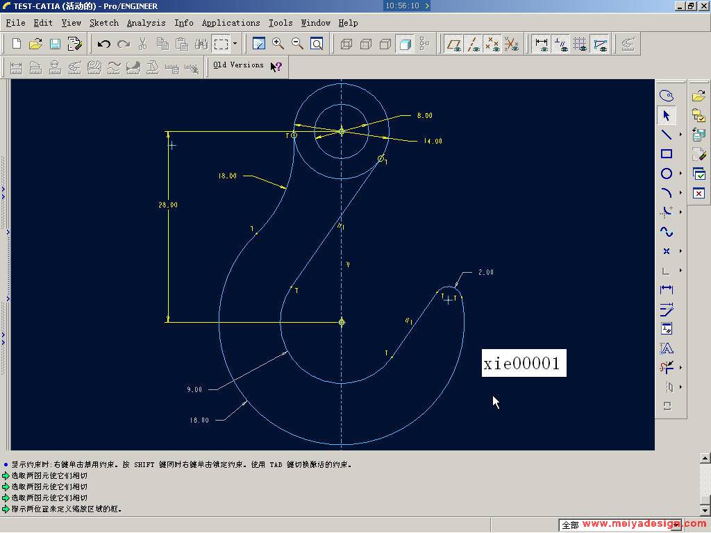Viewport: 711px width, 533px height.
Task: Select the Spline sketch tool
Action: coord(666,232)
